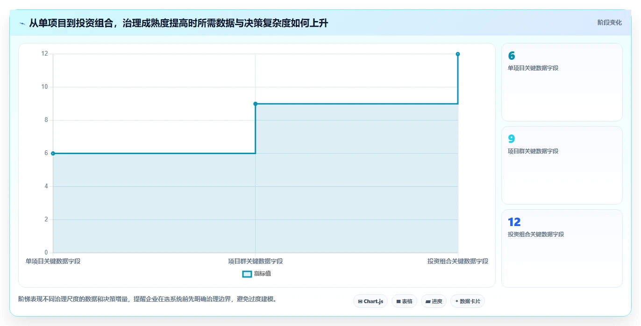Click the y-axis tick label 0
Screen dimensions: 641x326
tap(46, 253)
